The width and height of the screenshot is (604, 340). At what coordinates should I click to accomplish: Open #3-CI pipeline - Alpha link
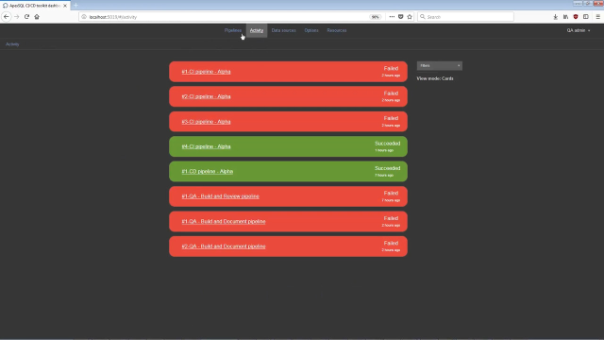(206, 122)
